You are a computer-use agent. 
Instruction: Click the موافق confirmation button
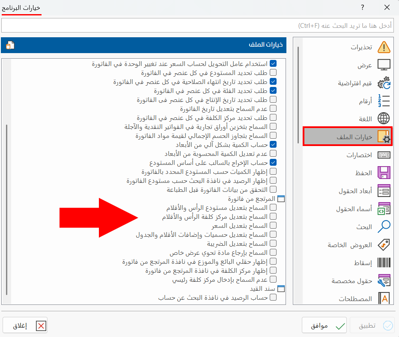tap(324, 325)
